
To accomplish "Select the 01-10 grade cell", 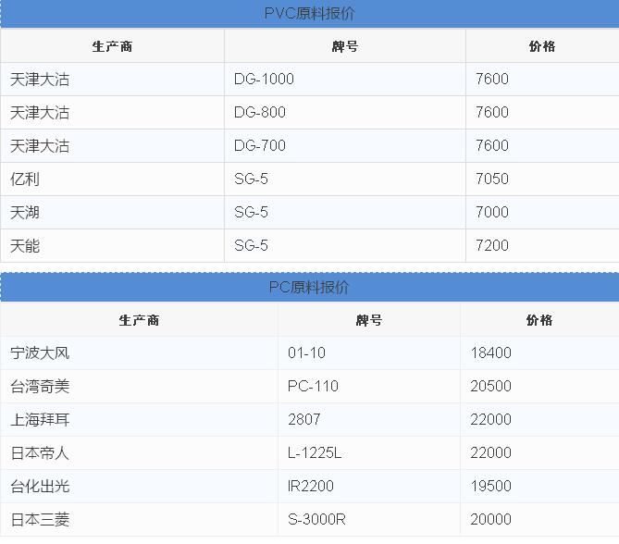I will coord(369,352).
